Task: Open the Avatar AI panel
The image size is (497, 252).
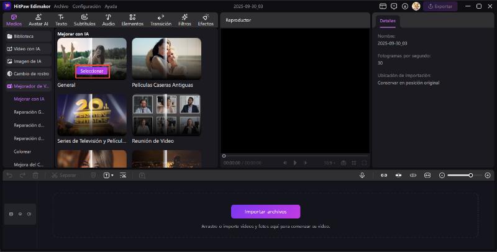Action: (x=38, y=20)
